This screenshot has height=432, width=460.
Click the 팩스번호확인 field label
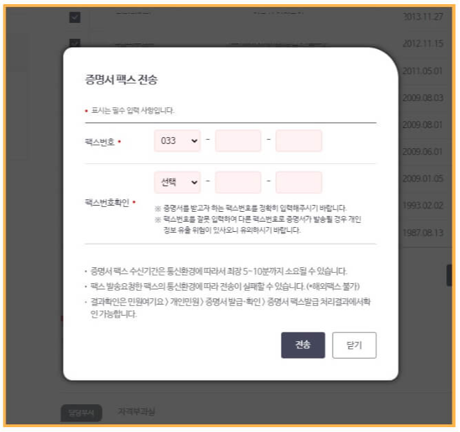(107, 202)
